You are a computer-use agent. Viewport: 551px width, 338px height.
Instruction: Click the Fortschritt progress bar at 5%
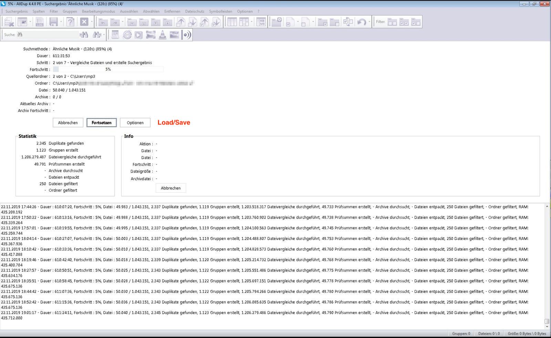[108, 69]
